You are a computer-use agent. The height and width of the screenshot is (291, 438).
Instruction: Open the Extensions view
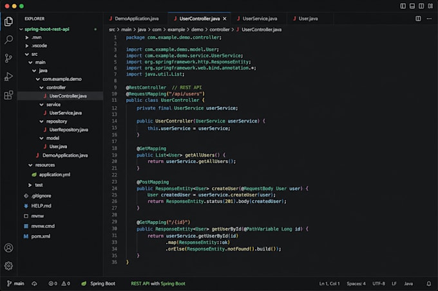click(8, 95)
